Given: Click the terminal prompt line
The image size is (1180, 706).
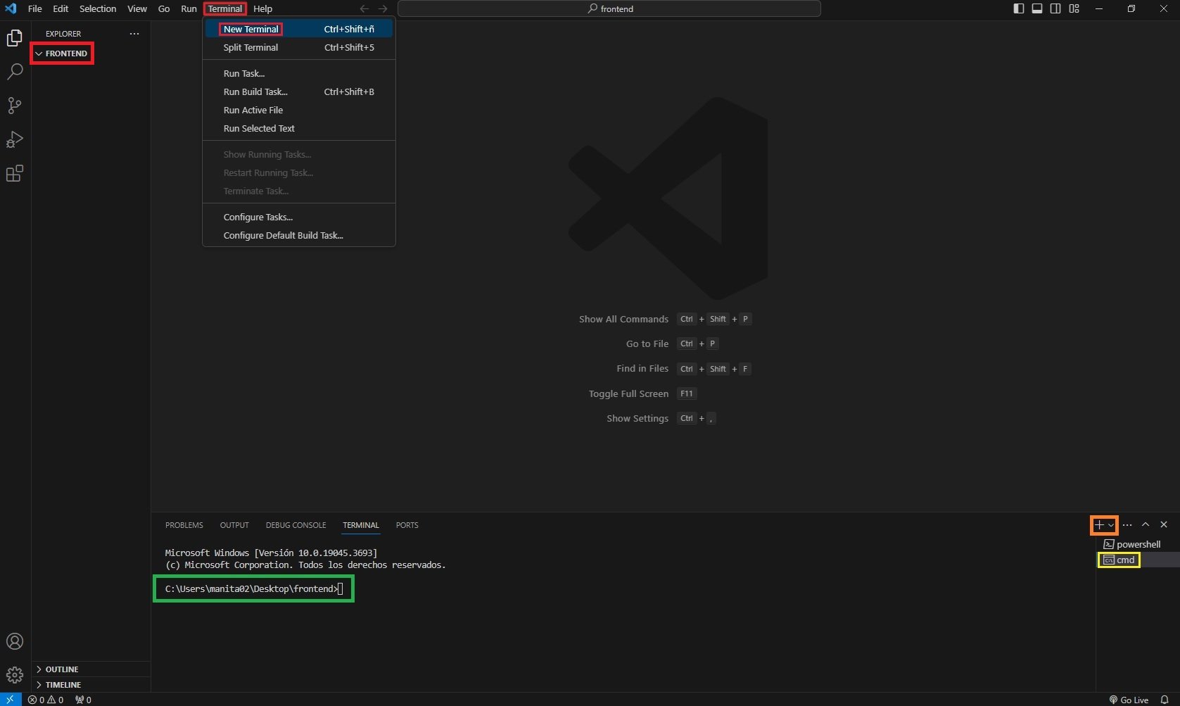Looking at the screenshot, I should pos(253,588).
